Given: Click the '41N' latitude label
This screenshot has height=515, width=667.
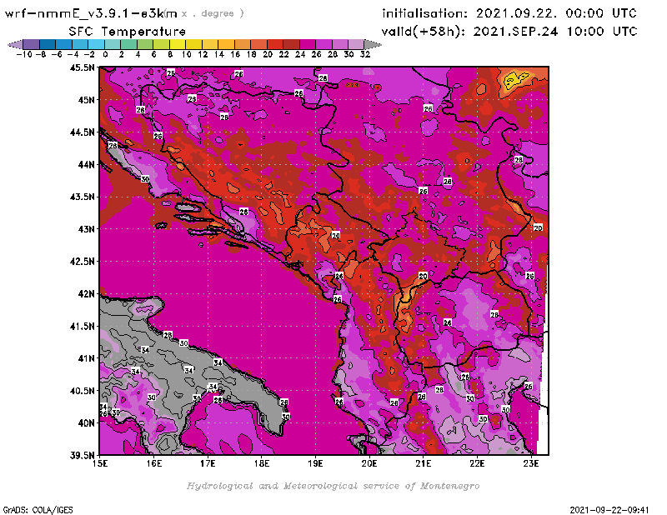Looking at the screenshot, I should point(86,358).
